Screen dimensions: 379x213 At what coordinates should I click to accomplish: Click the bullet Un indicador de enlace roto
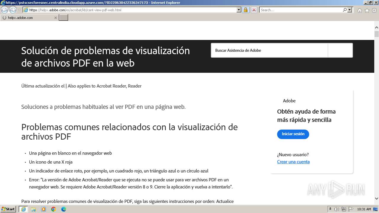click(119, 171)
